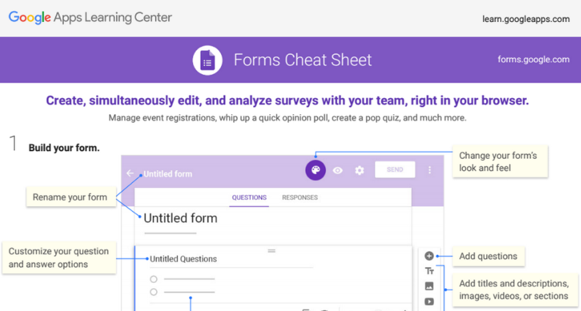Click the purple Forms logo icon
Image resolution: width=581 pixels, height=311 pixels.
click(207, 60)
